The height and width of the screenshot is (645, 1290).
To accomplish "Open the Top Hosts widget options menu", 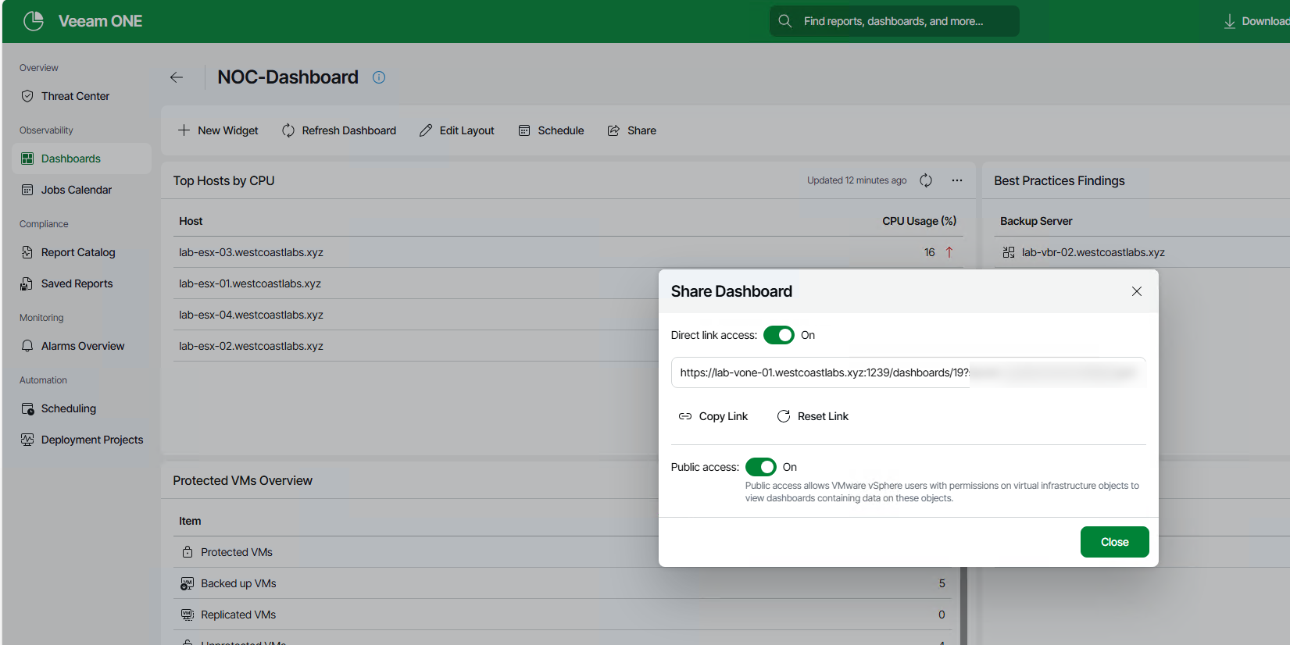I will pos(957,180).
